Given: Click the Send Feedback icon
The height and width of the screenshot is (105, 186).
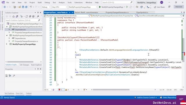Looking at the screenshot, I should click(x=169, y=7).
